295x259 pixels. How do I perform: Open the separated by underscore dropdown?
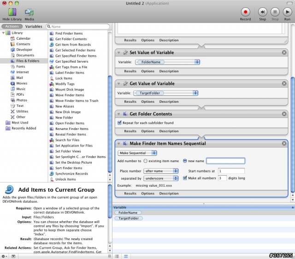click(161, 178)
